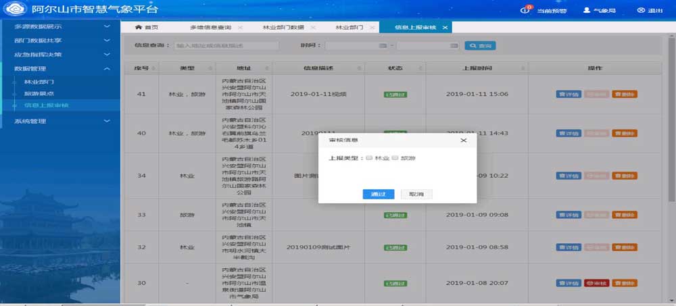Click the 信息查询 search input field

point(226,46)
